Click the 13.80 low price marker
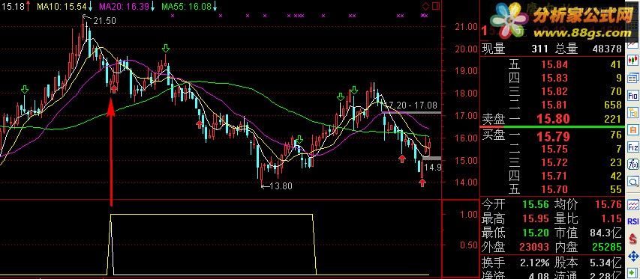 [281, 186]
